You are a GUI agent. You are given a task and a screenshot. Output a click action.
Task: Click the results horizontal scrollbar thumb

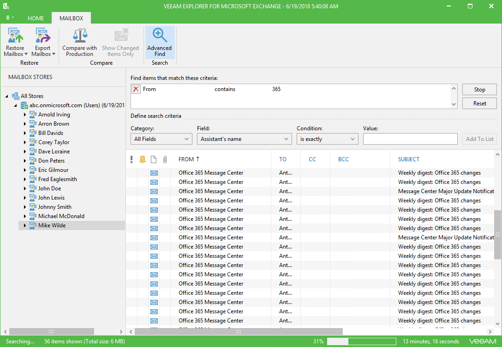coord(239,331)
